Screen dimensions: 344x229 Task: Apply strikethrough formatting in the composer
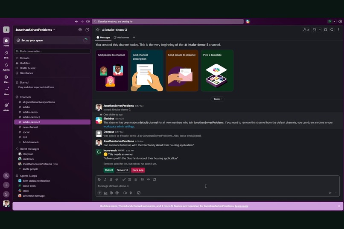pos(117,179)
